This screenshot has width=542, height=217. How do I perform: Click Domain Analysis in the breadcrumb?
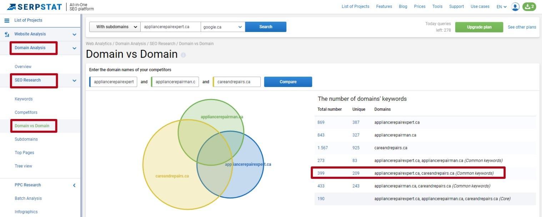pos(130,43)
